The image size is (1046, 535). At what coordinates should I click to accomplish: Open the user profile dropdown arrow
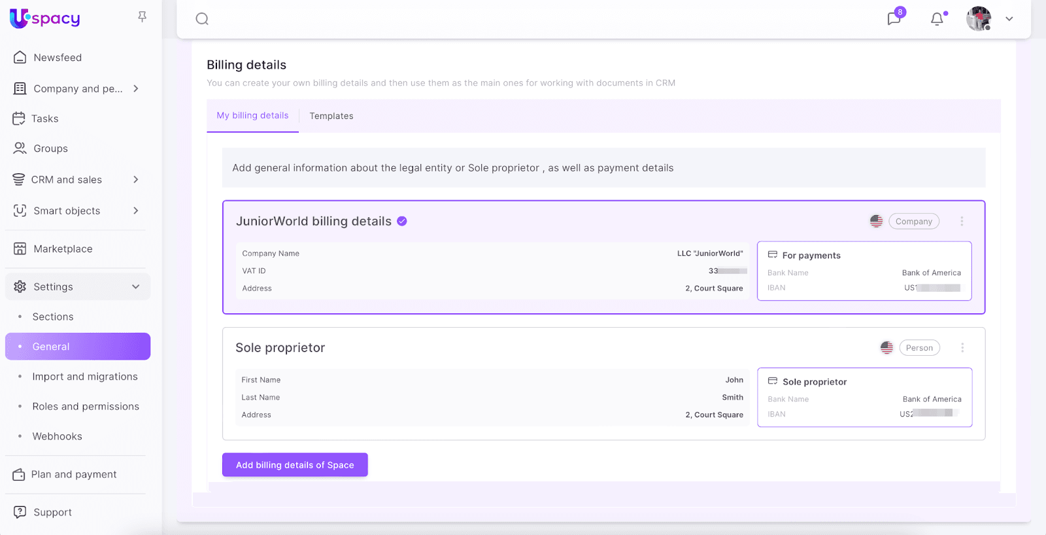[x=1009, y=19]
